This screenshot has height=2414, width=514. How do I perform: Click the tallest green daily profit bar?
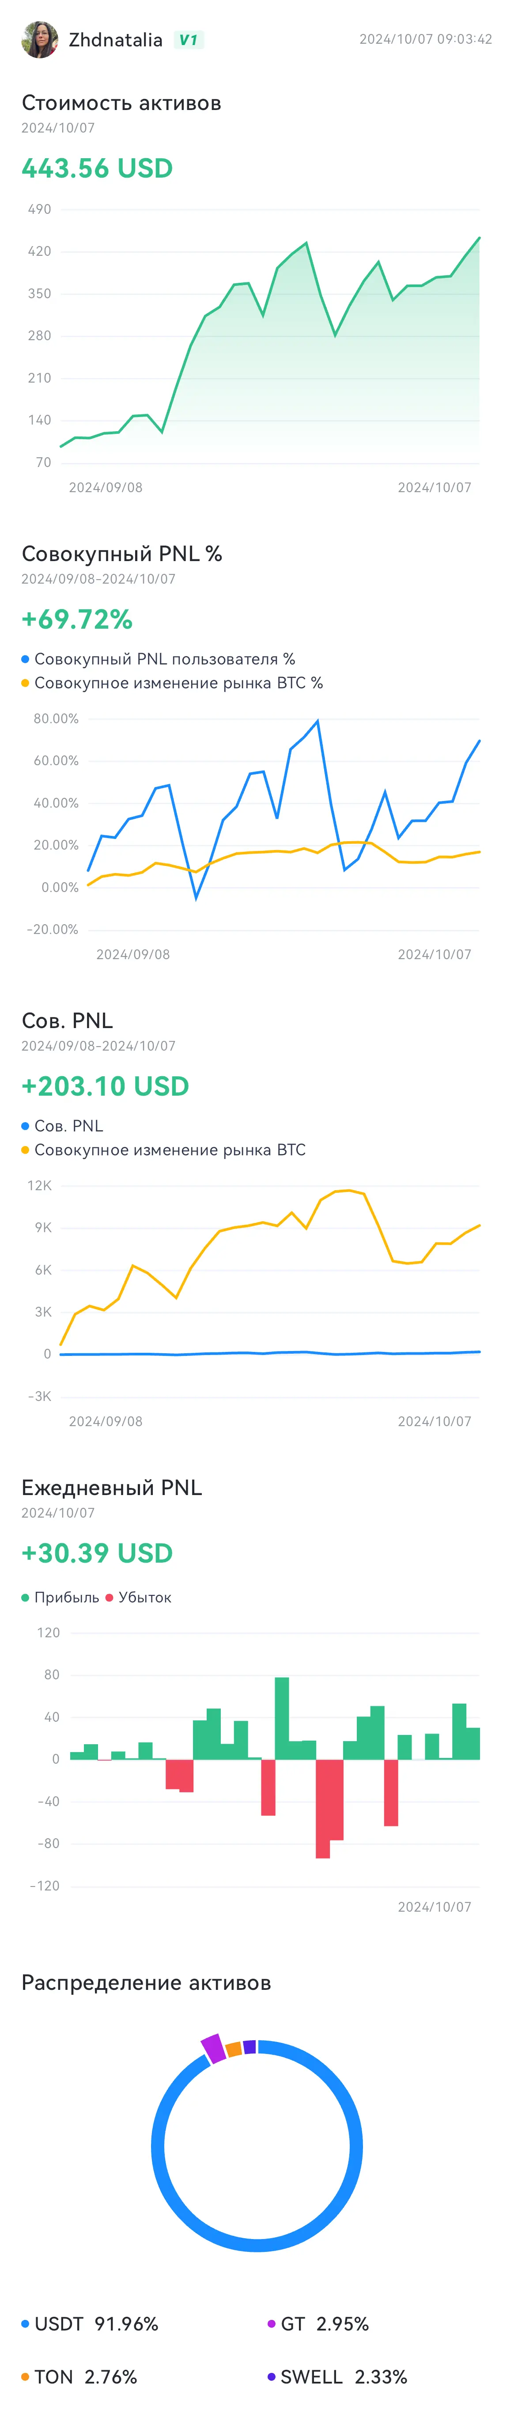tap(282, 1718)
